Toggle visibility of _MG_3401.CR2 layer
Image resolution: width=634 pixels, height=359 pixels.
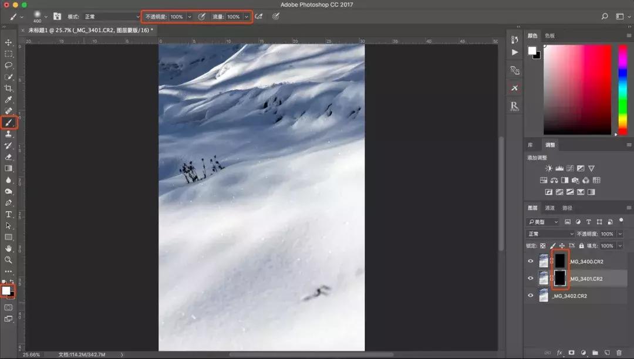tap(531, 279)
